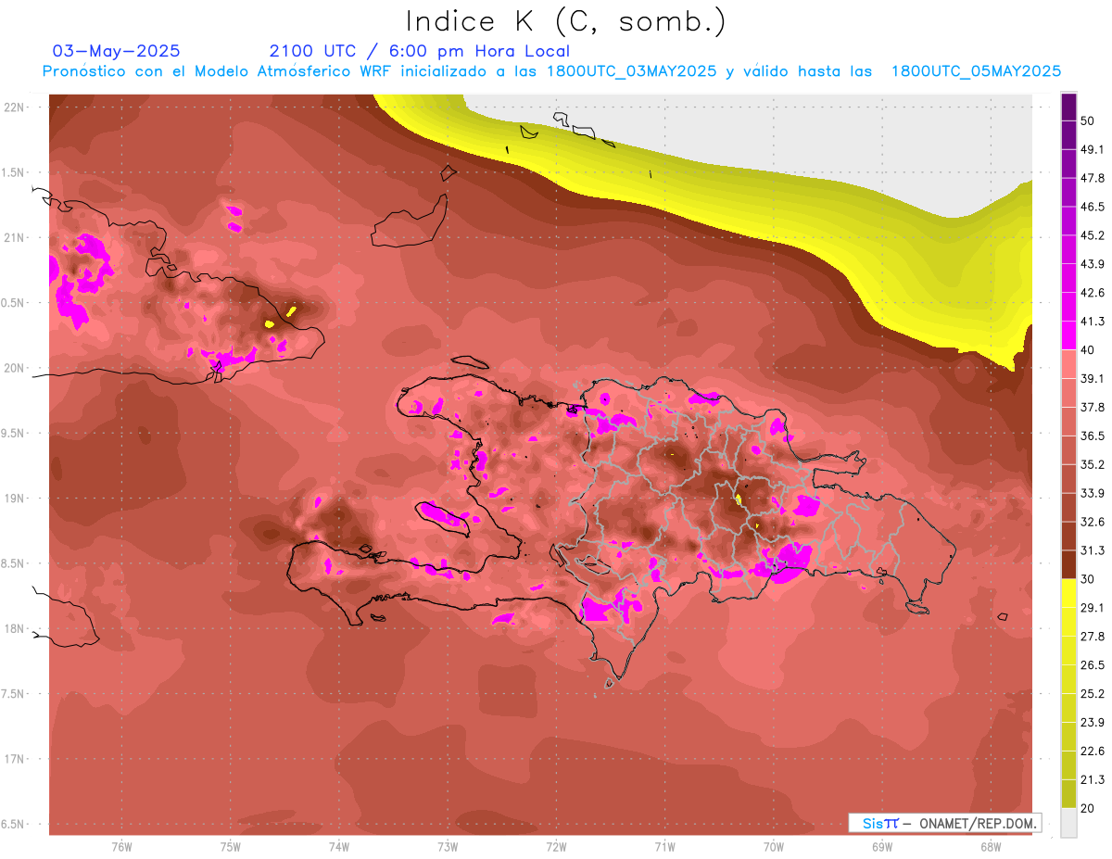Click the '19N' latitude label

pyautogui.click(x=15, y=499)
